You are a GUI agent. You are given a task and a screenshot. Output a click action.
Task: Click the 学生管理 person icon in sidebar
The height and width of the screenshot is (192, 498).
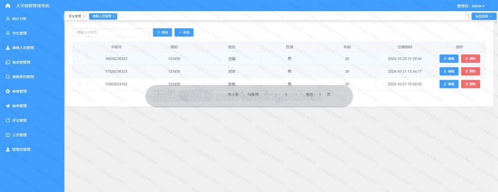(8, 34)
